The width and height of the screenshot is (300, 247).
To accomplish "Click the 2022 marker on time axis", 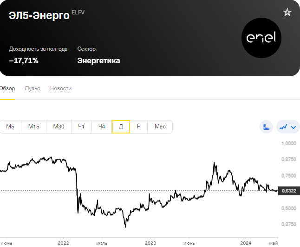I will 63,243.
